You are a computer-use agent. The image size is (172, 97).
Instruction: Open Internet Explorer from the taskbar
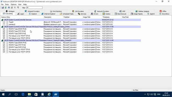(x=49, y=94)
